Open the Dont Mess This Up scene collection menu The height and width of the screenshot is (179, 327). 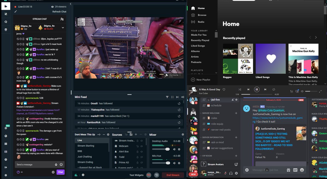[85, 135]
